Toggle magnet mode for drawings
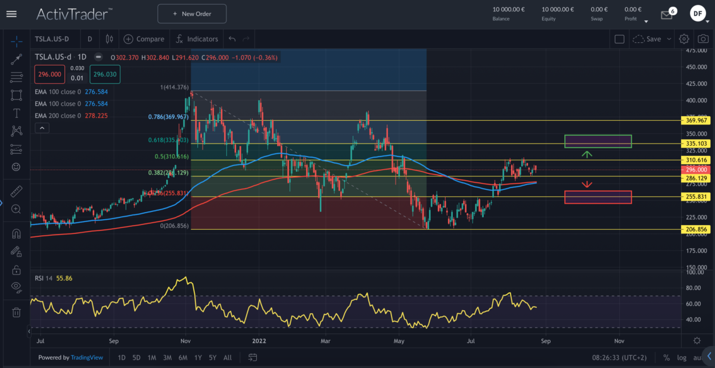This screenshot has width=715, height=368. pyautogui.click(x=17, y=234)
